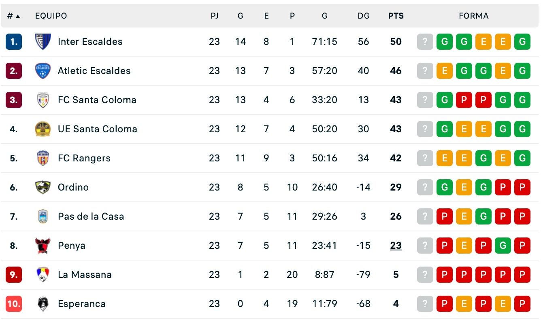
Task: Click the EQUIPO column header
Action: 51,16
